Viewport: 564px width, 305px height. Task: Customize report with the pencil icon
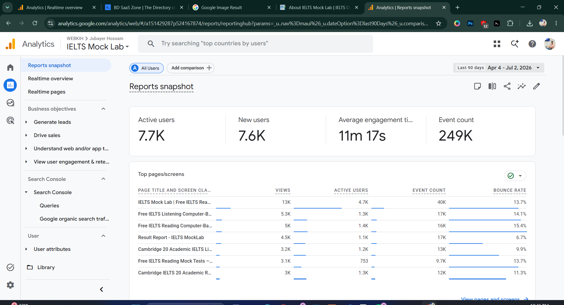click(536, 86)
